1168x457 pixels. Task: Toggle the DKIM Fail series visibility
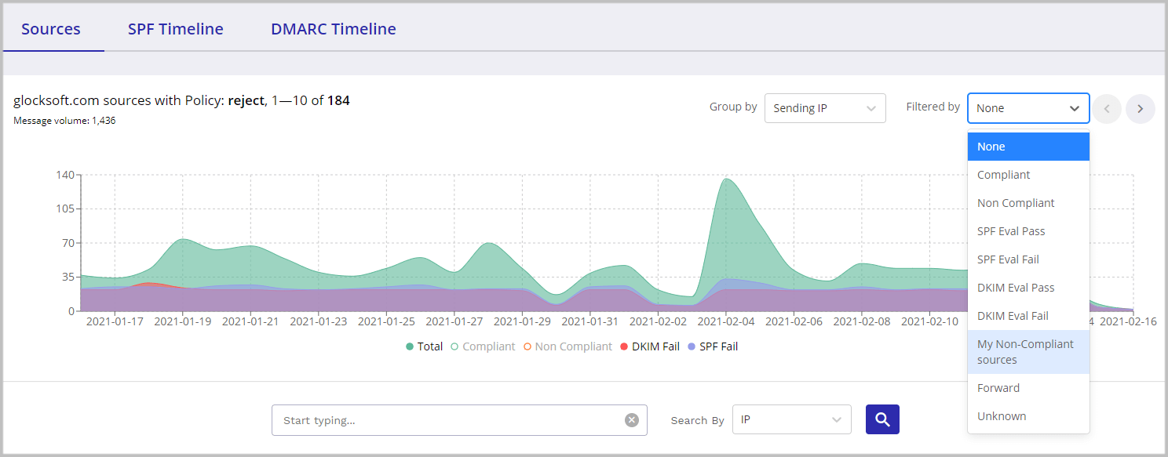(650, 346)
